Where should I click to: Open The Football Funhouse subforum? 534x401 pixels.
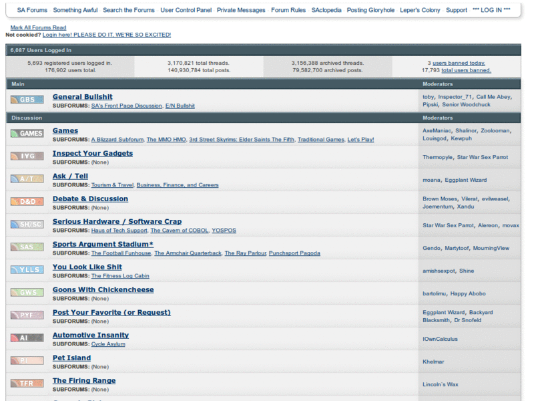(x=121, y=253)
